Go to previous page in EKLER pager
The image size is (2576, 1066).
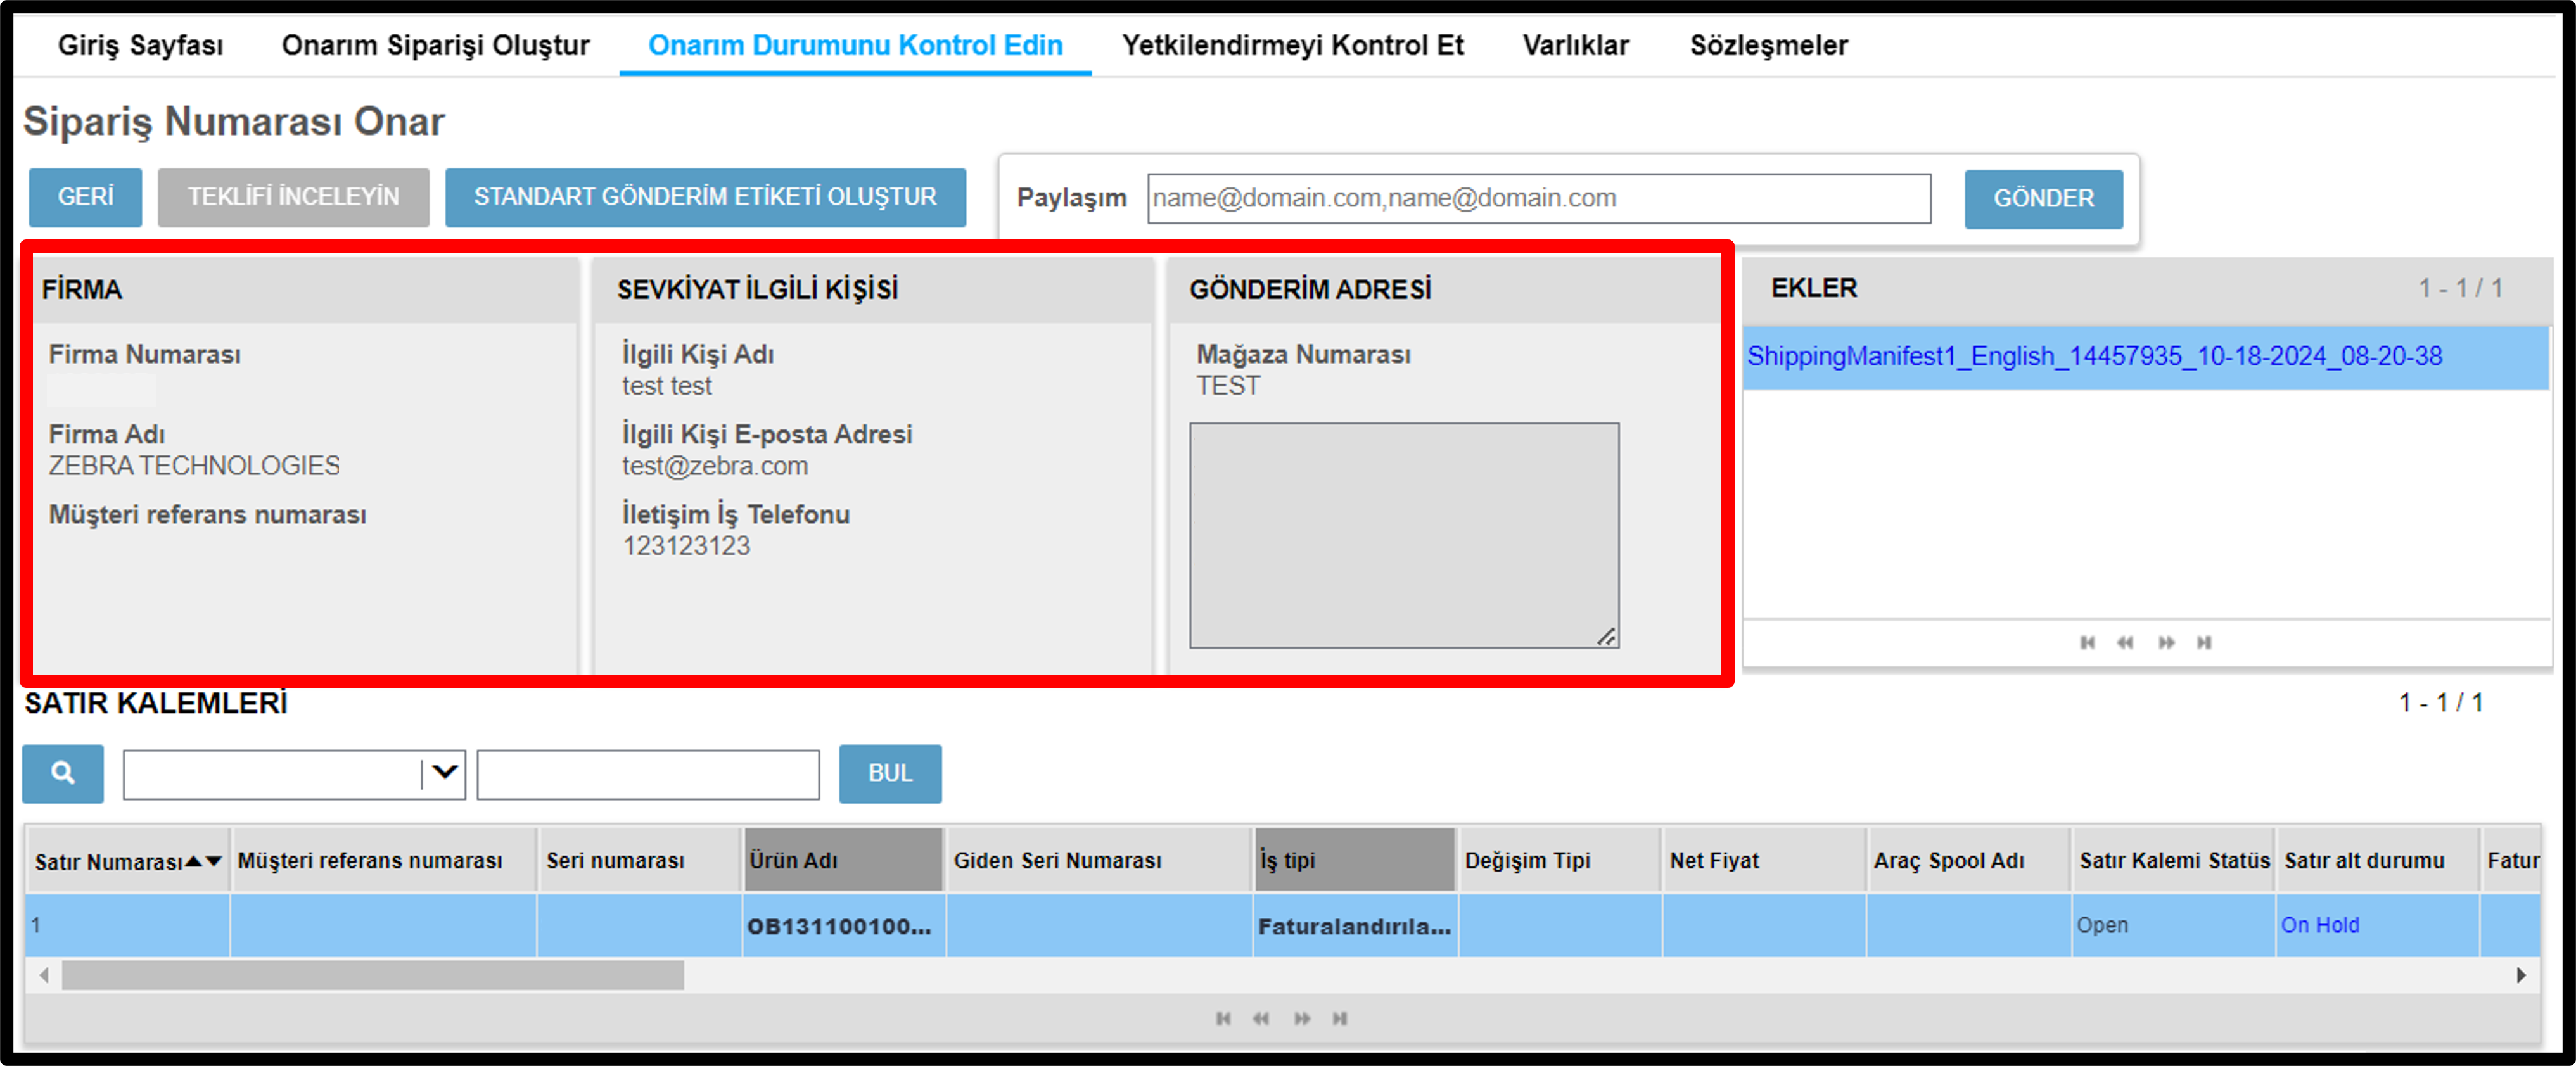click(2125, 643)
